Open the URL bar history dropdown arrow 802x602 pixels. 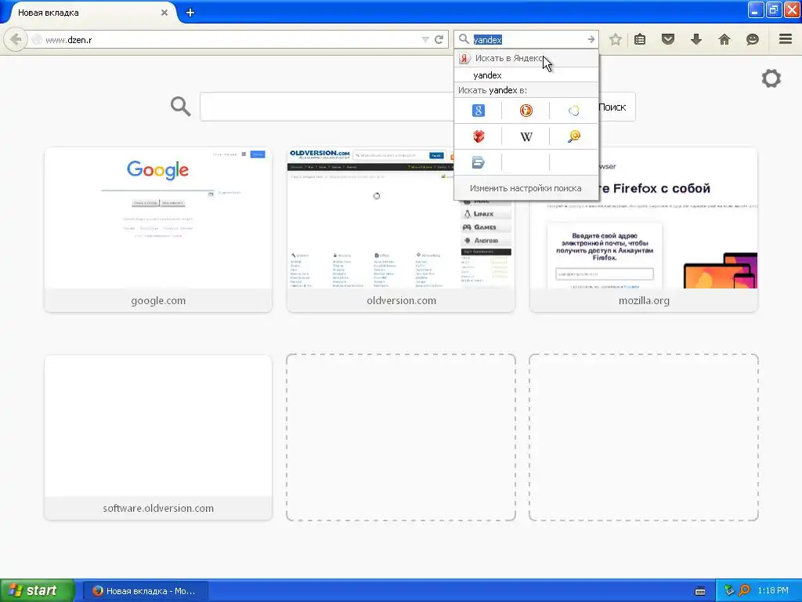coord(424,39)
